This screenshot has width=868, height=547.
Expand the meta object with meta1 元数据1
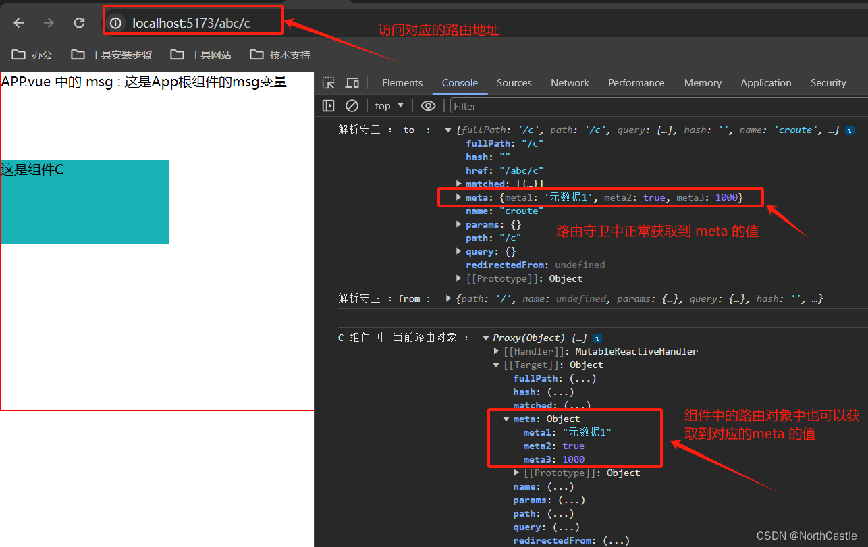coord(460,197)
